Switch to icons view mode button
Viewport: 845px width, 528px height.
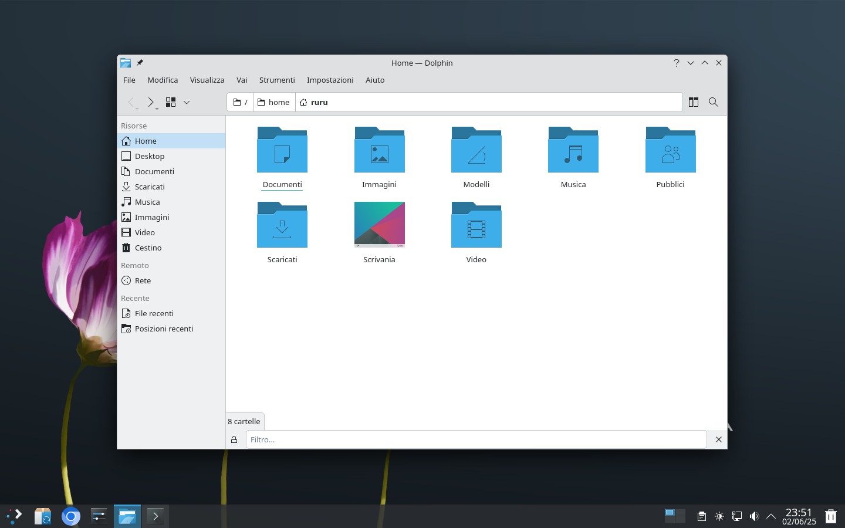[171, 102]
